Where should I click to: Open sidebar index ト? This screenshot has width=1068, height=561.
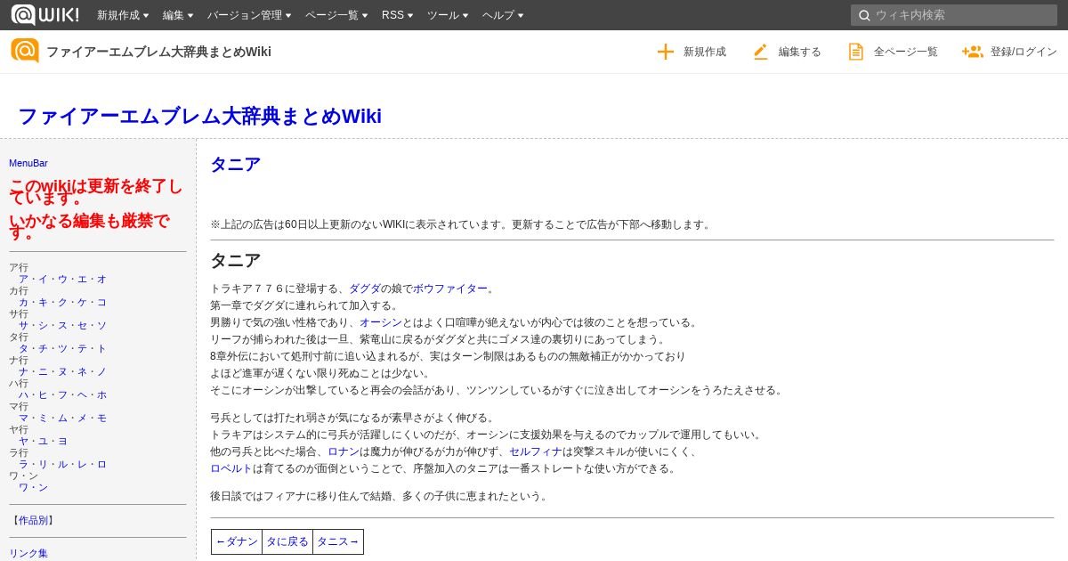click(x=101, y=348)
